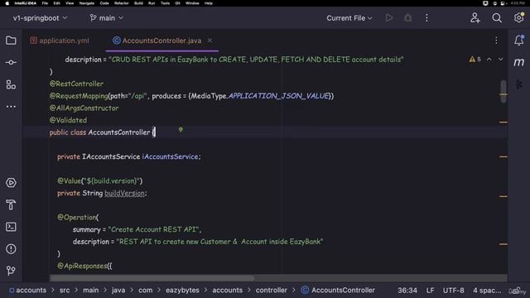Click accounts module breadcrumb at start of path

click(x=28, y=291)
